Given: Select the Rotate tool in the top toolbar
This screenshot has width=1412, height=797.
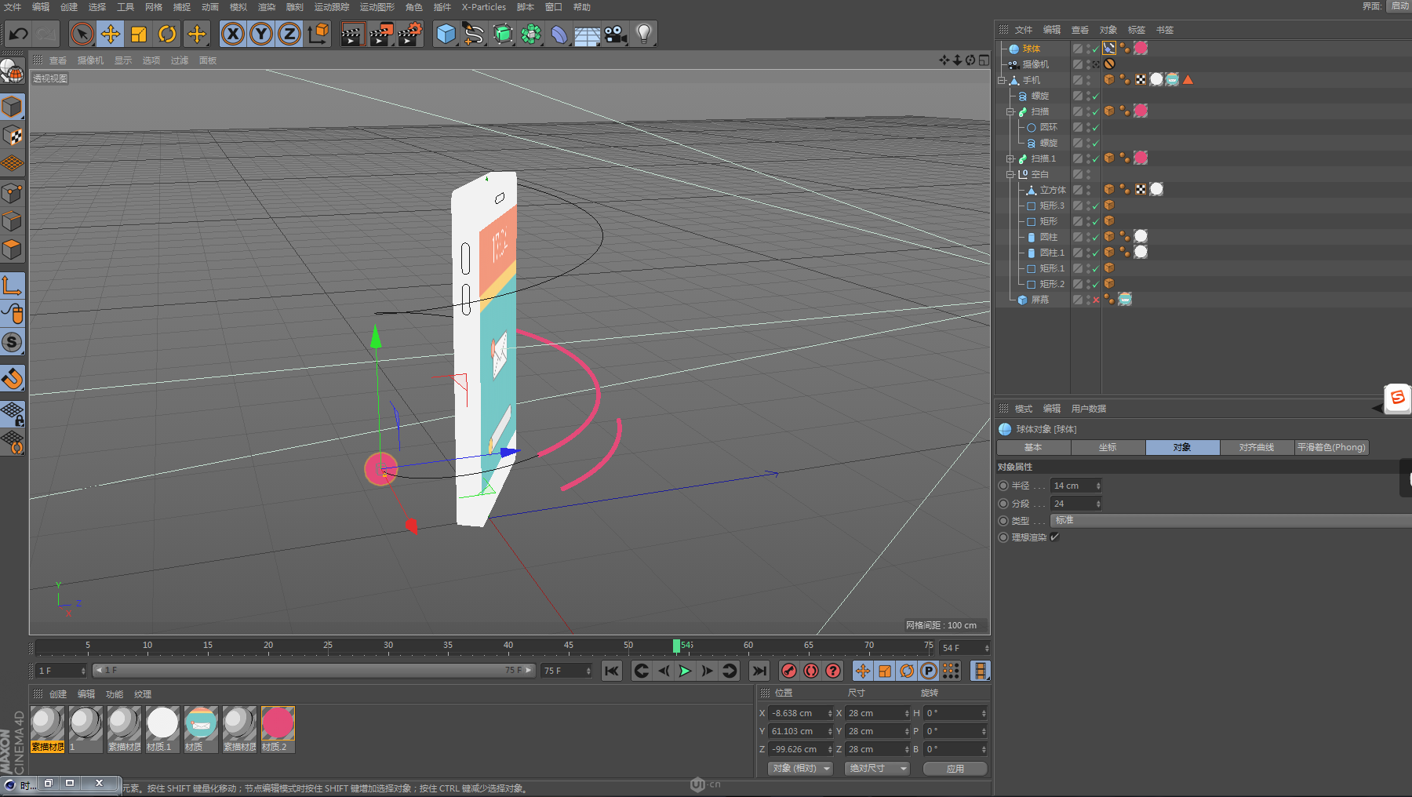Looking at the screenshot, I should coord(167,34).
